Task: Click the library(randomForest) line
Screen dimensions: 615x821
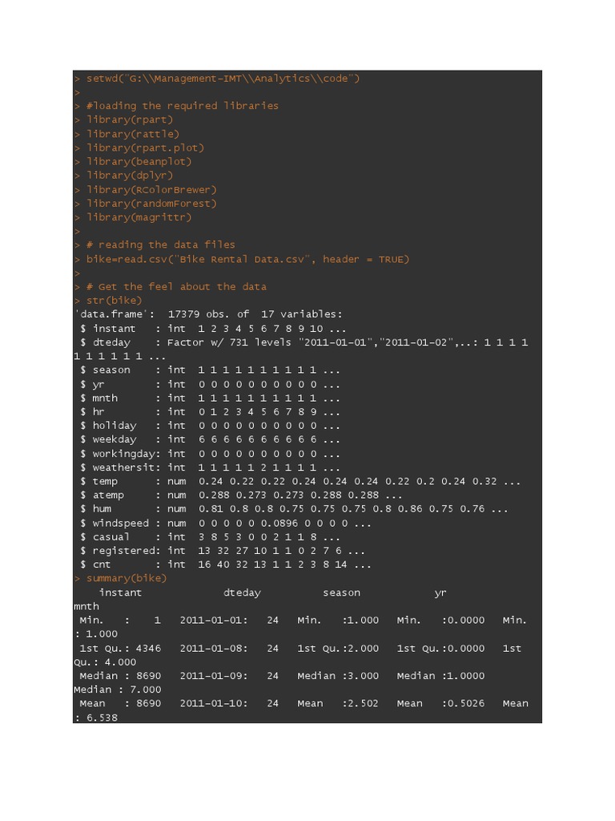Action: (x=151, y=203)
